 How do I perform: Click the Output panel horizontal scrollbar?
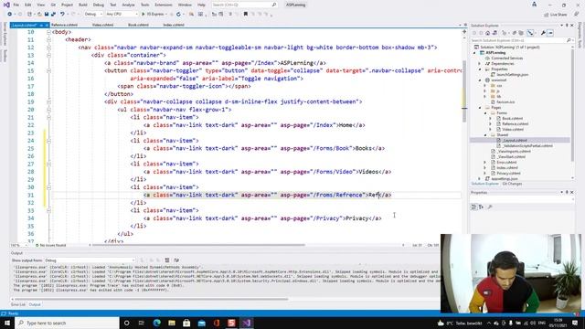coord(151,299)
